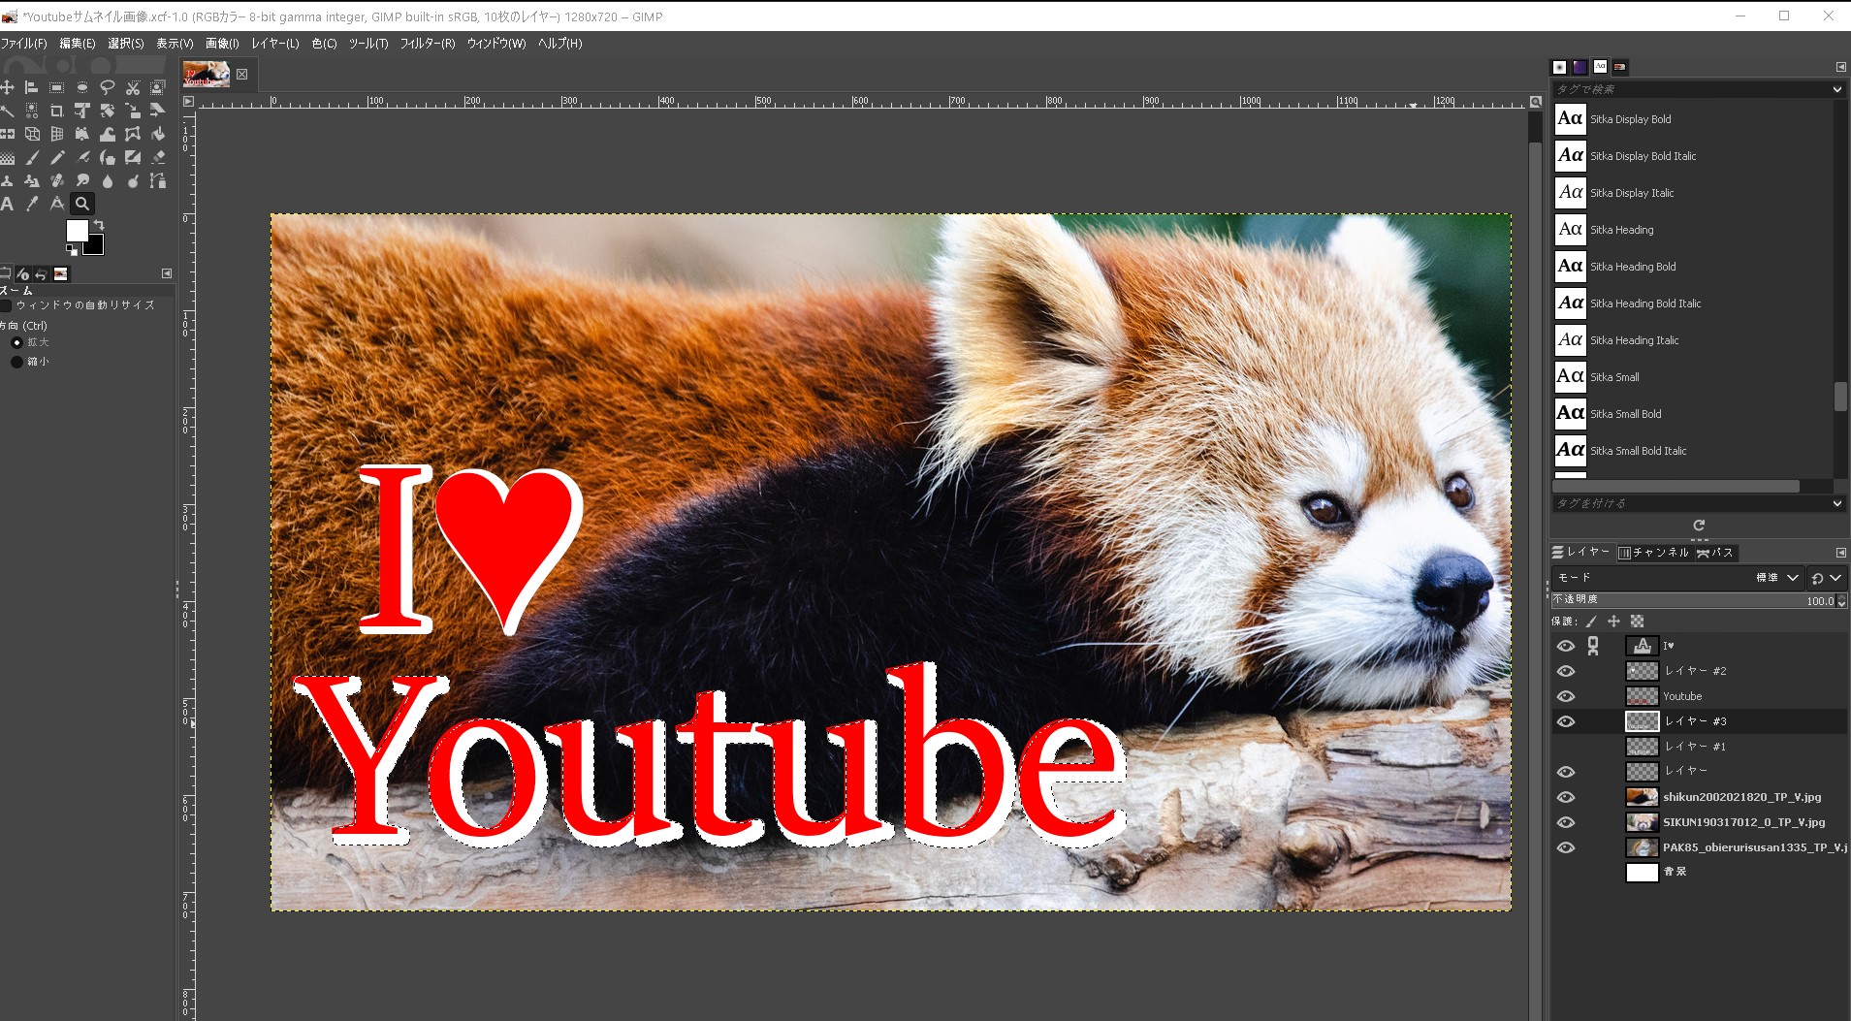Select the Warp Transform tool
Image resolution: width=1851 pixels, height=1021 pixels.
(108, 134)
